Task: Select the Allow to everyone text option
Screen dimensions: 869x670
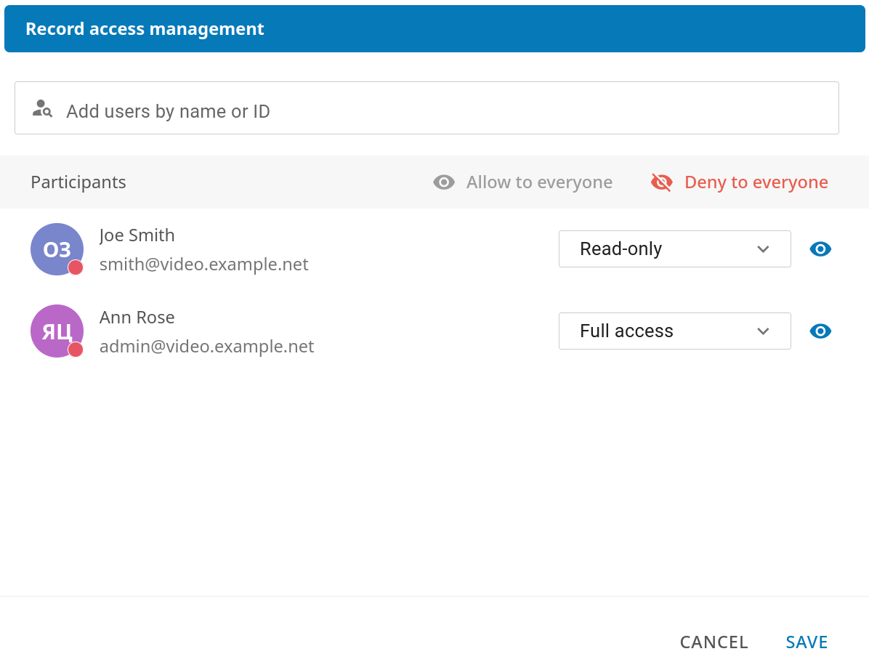Action: click(x=539, y=182)
